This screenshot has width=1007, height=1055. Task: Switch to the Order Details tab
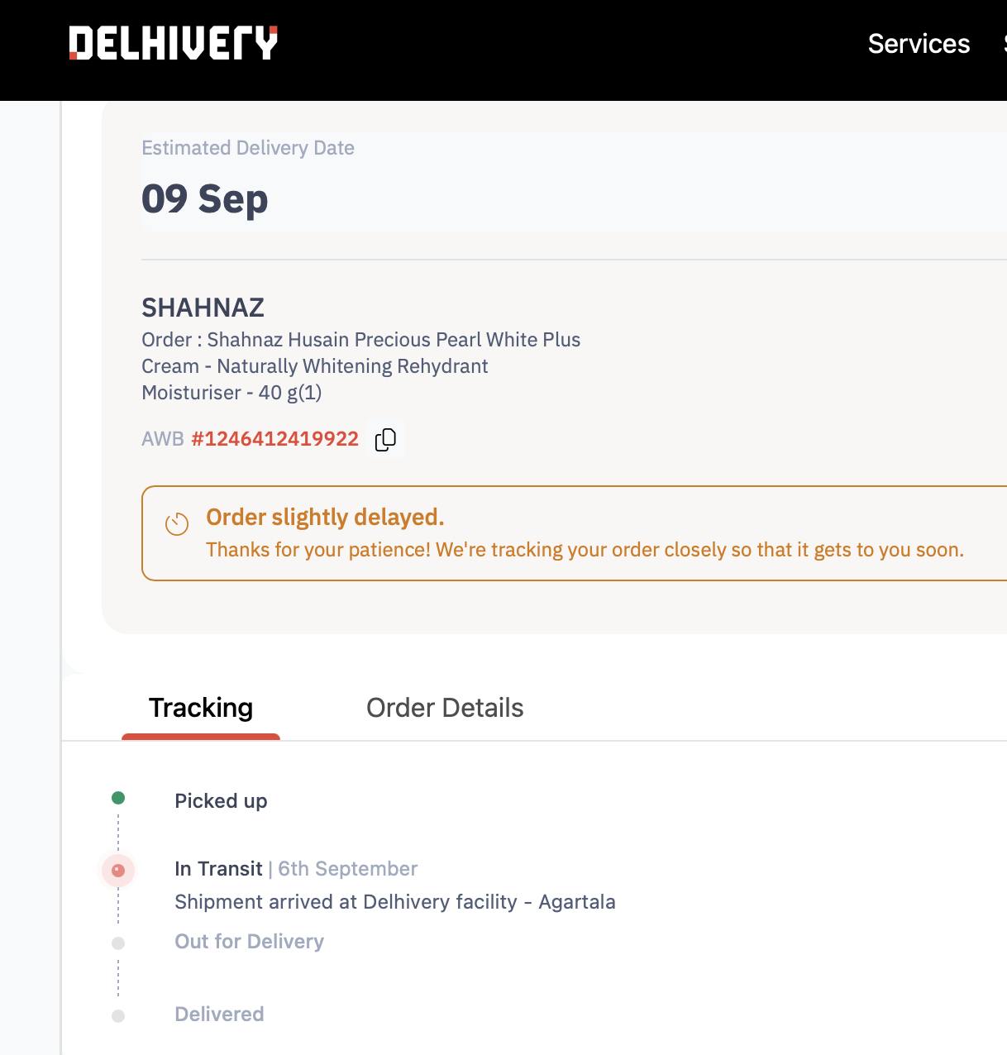445,708
